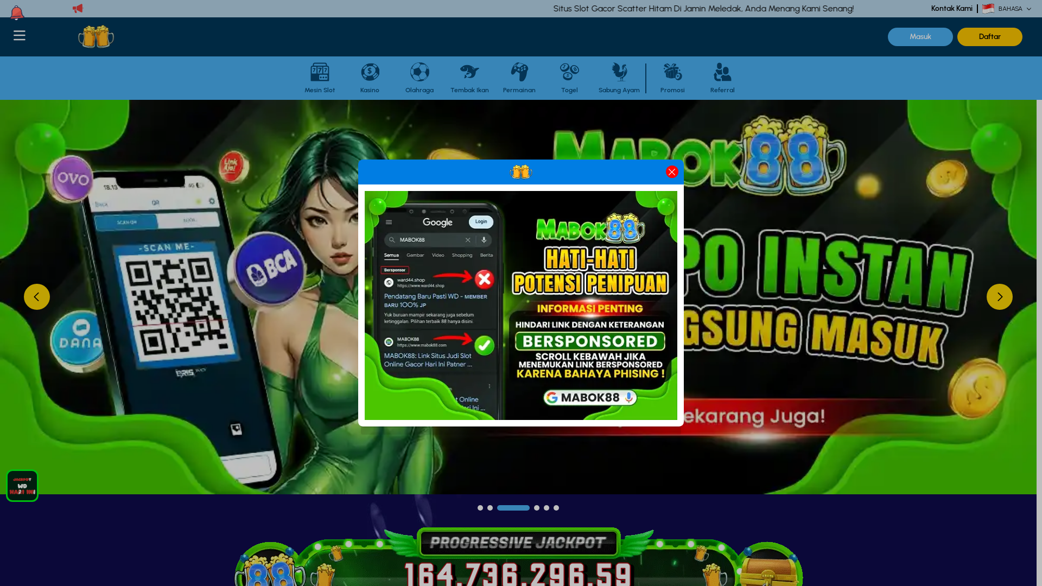Open Sabung Ayam category
1042x586 pixels.
[x=619, y=78]
